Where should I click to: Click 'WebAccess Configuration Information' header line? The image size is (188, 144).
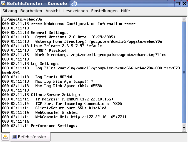tap(83, 24)
